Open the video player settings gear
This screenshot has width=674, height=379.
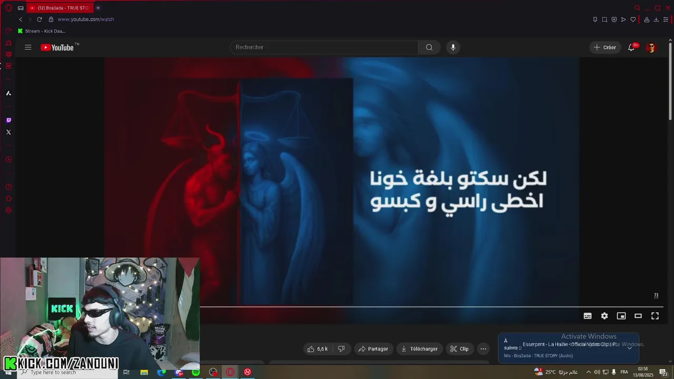[x=604, y=316]
